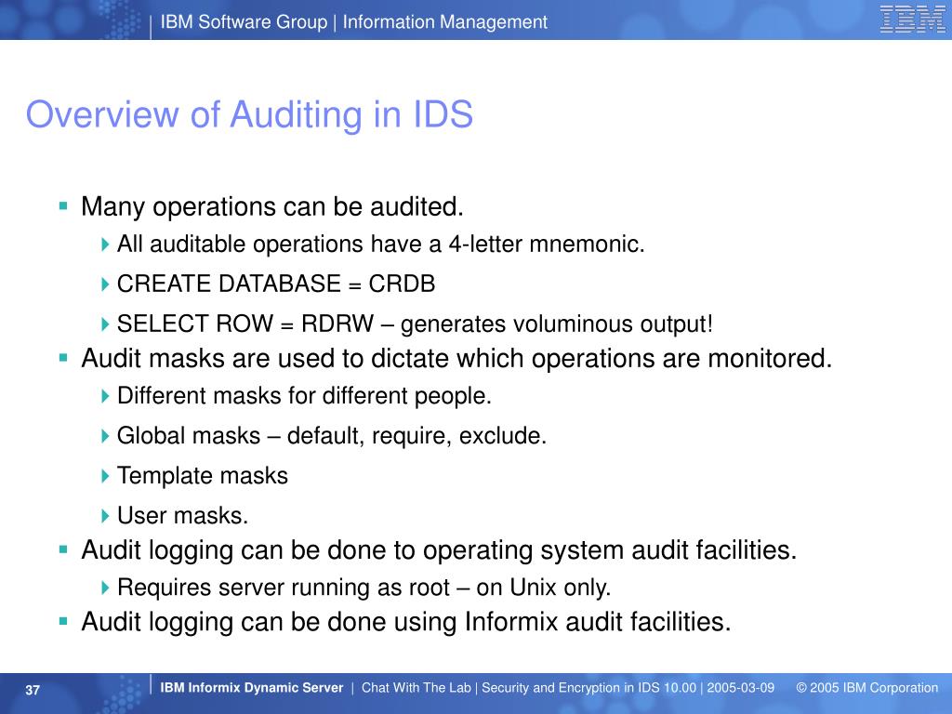Click footer date "2005-03-09"
The width and height of the screenshot is (952, 714).
click(x=741, y=688)
